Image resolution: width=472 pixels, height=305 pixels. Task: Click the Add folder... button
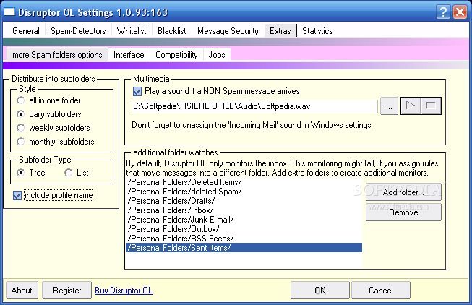click(403, 192)
